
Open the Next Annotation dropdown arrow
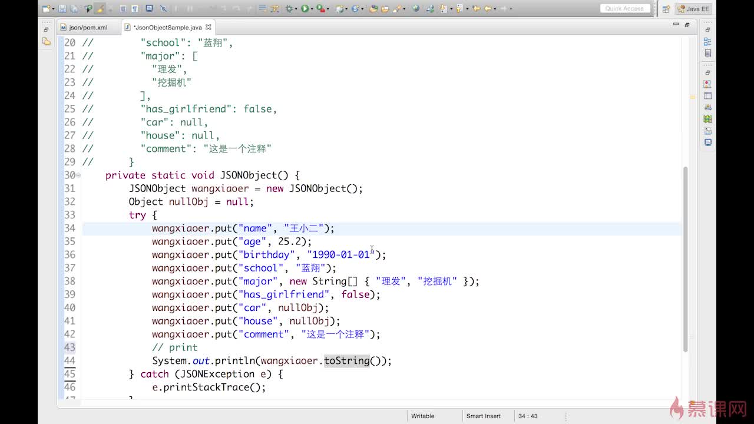point(451,9)
